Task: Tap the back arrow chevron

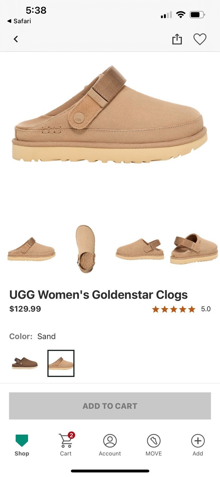Action: tap(16, 39)
